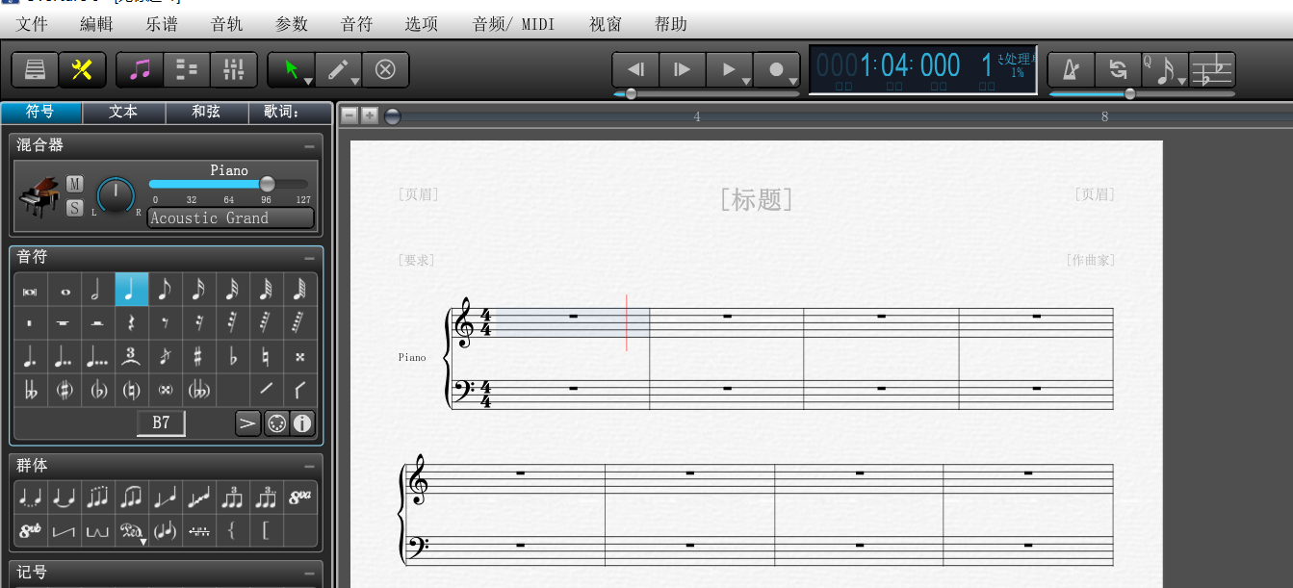The height and width of the screenshot is (588, 1293).
Task: Select the double flat accidental
Action: 31,392
